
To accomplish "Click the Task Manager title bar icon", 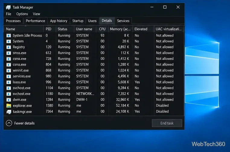I will click(x=8, y=7).
